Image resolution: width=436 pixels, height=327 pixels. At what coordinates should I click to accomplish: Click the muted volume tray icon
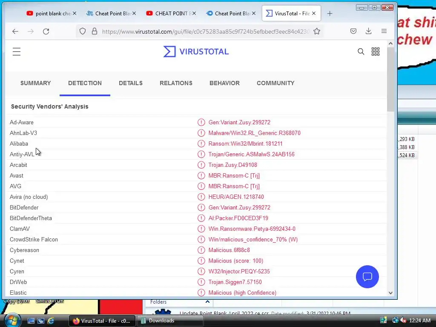(x=403, y=321)
